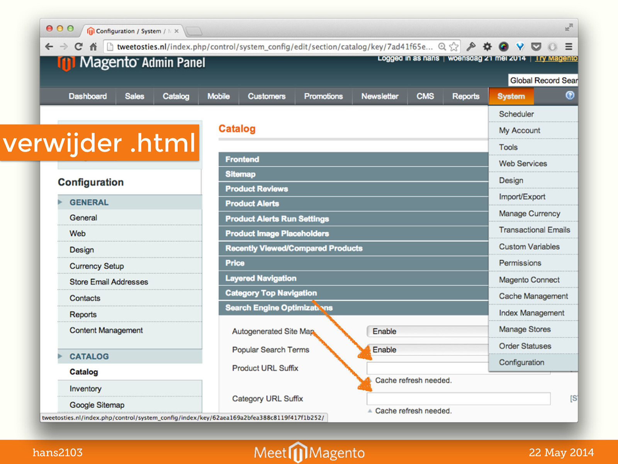Click the browser back arrow
Image resolution: width=618 pixels, height=464 pixels.
49,47
